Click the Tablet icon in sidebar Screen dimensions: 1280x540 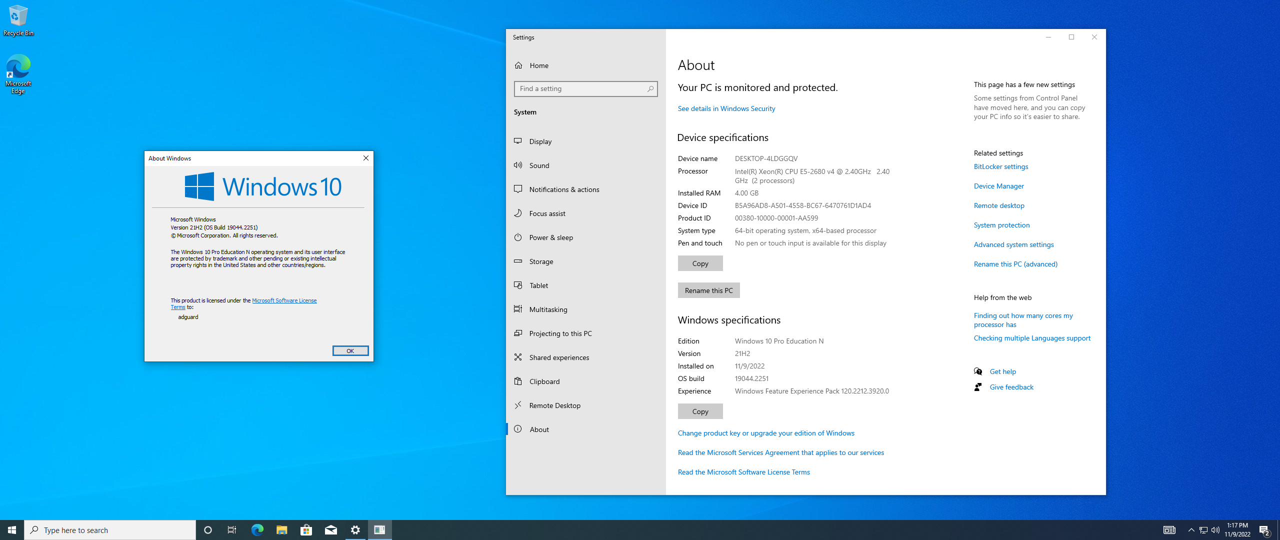518,285
